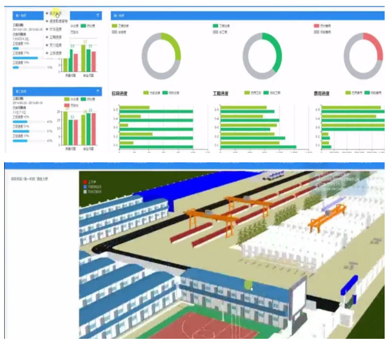Click the icon in the second section panel header
This screenshot has width=387, height=340.
[98, 91]
